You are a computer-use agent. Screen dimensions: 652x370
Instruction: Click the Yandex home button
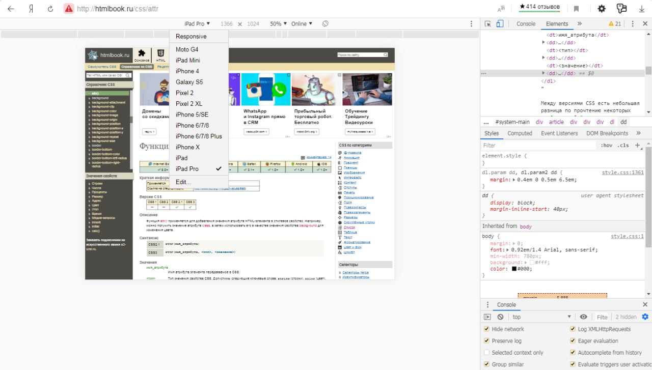point(31,9)
